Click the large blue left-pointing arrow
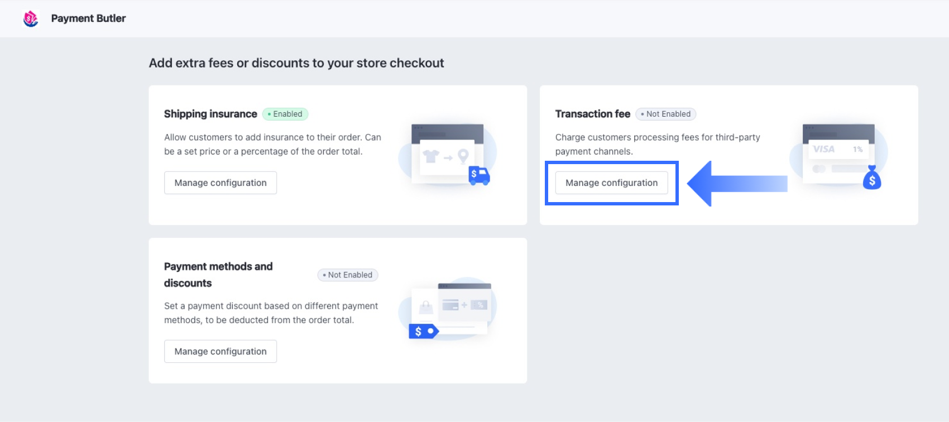Viewport: 949px width, 422px height. [x=736, y=183]
